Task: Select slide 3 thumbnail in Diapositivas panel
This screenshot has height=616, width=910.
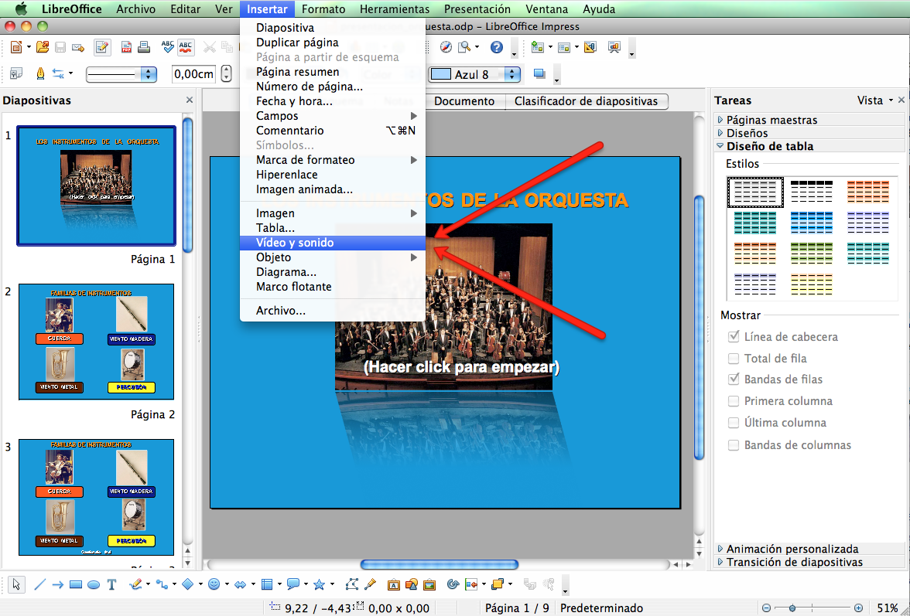Action: [96, 497]
